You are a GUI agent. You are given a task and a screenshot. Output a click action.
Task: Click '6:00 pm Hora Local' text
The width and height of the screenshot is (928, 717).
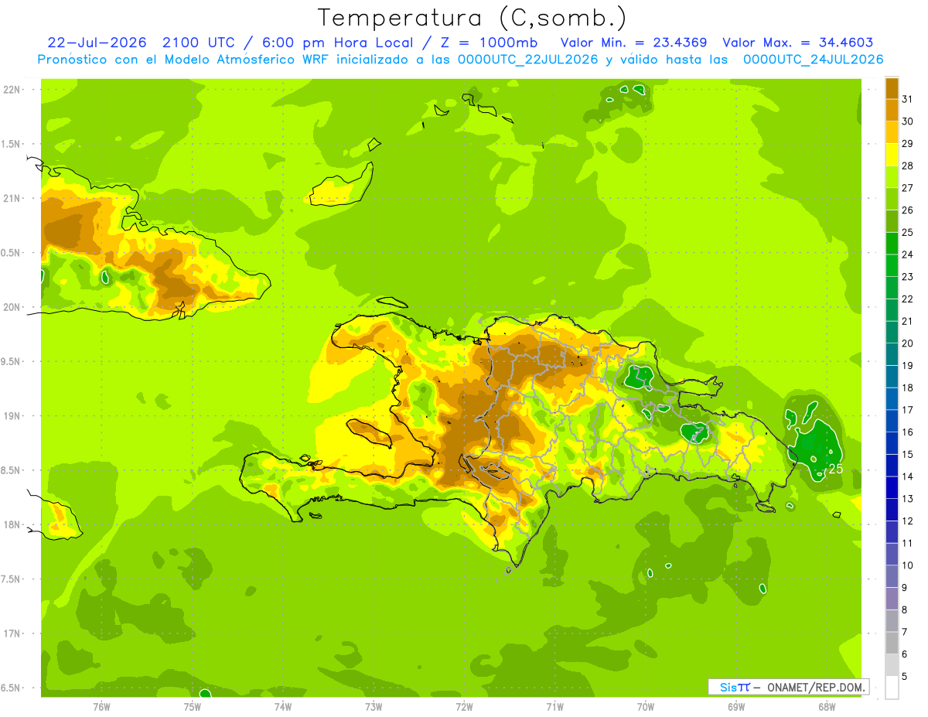coord(336,43)
